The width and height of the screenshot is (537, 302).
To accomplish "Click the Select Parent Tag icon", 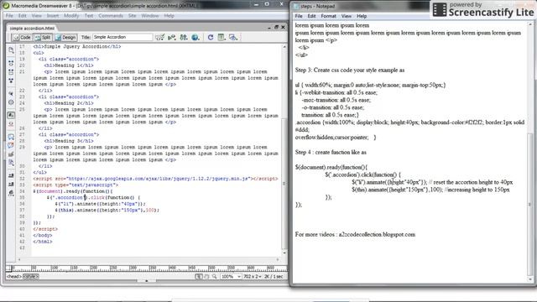I will pos(11,93).
